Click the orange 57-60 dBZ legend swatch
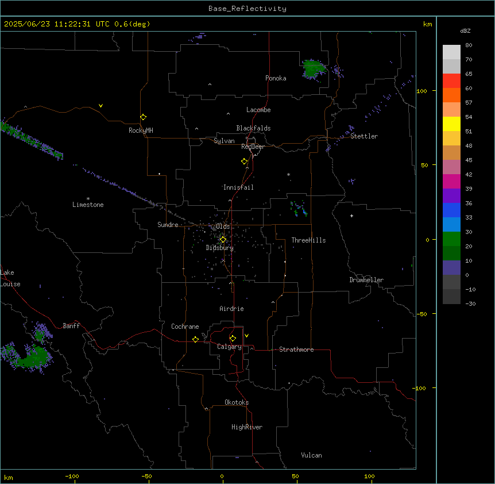 [x=451, y=95]
